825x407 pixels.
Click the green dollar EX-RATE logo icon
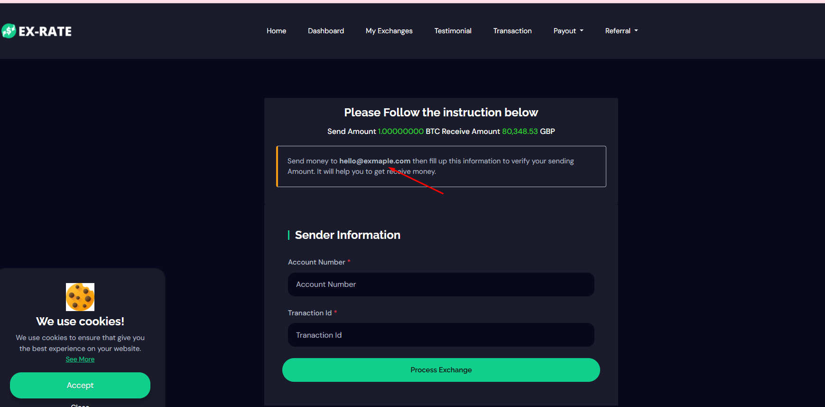tap(9, 31)
